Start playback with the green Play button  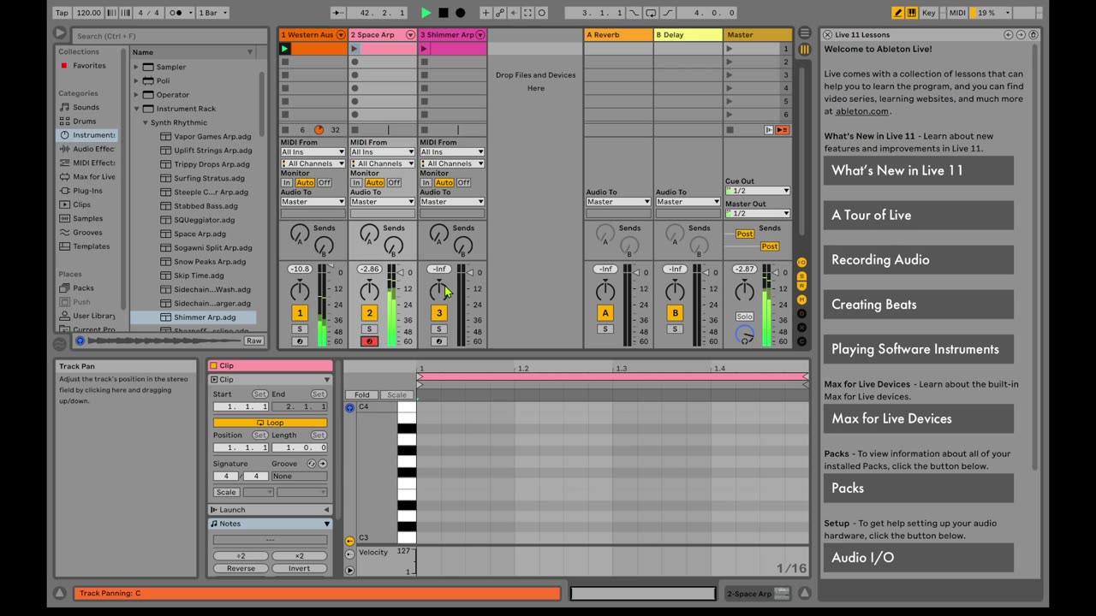point(426,13)
